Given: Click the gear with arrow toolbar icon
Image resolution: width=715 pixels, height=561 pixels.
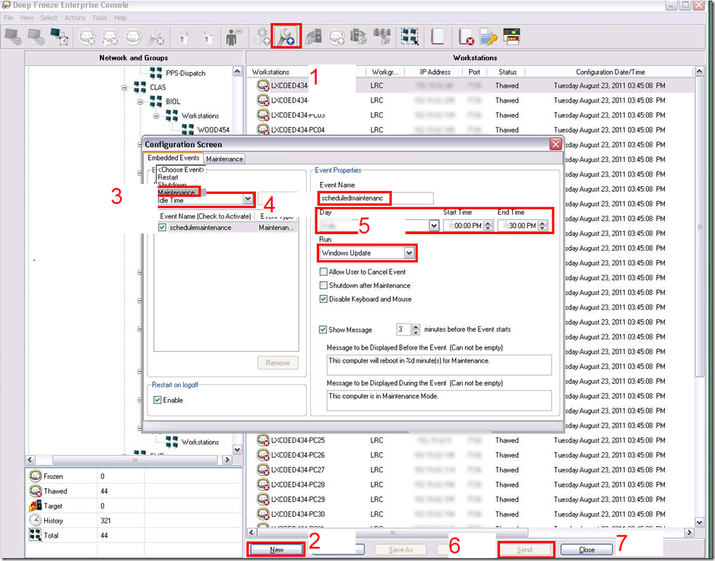Looking at the screenshot, I should coord(262,37).
